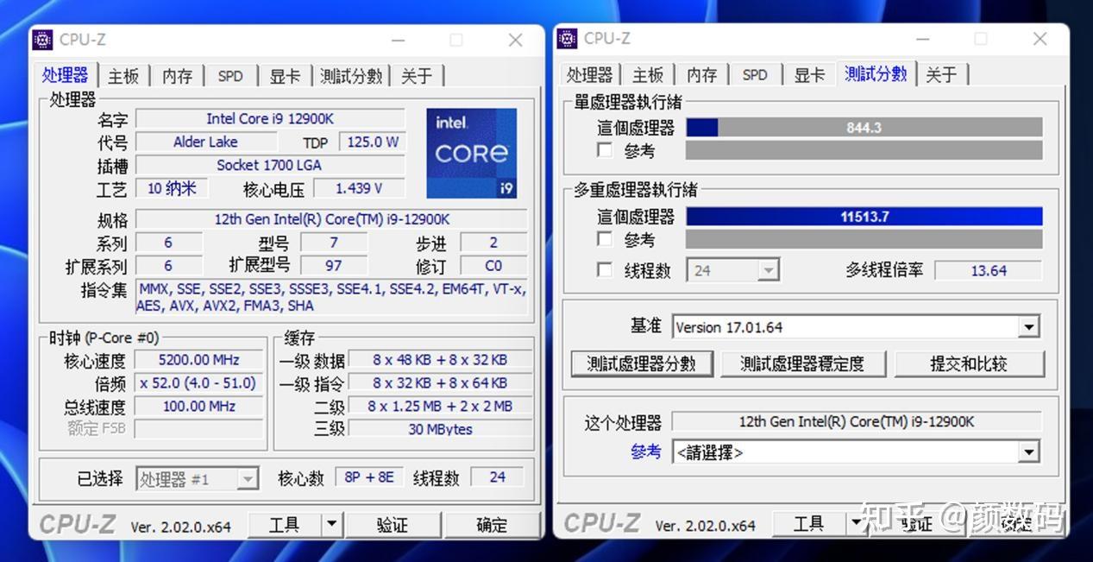Open the 内存 tab in right window
The width and height of the screenshot is (1093, 562).
701,74
